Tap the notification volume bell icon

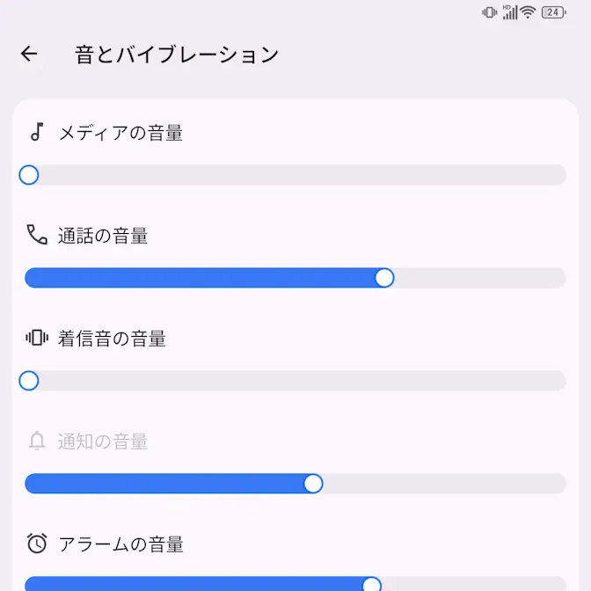click(36, 441)
